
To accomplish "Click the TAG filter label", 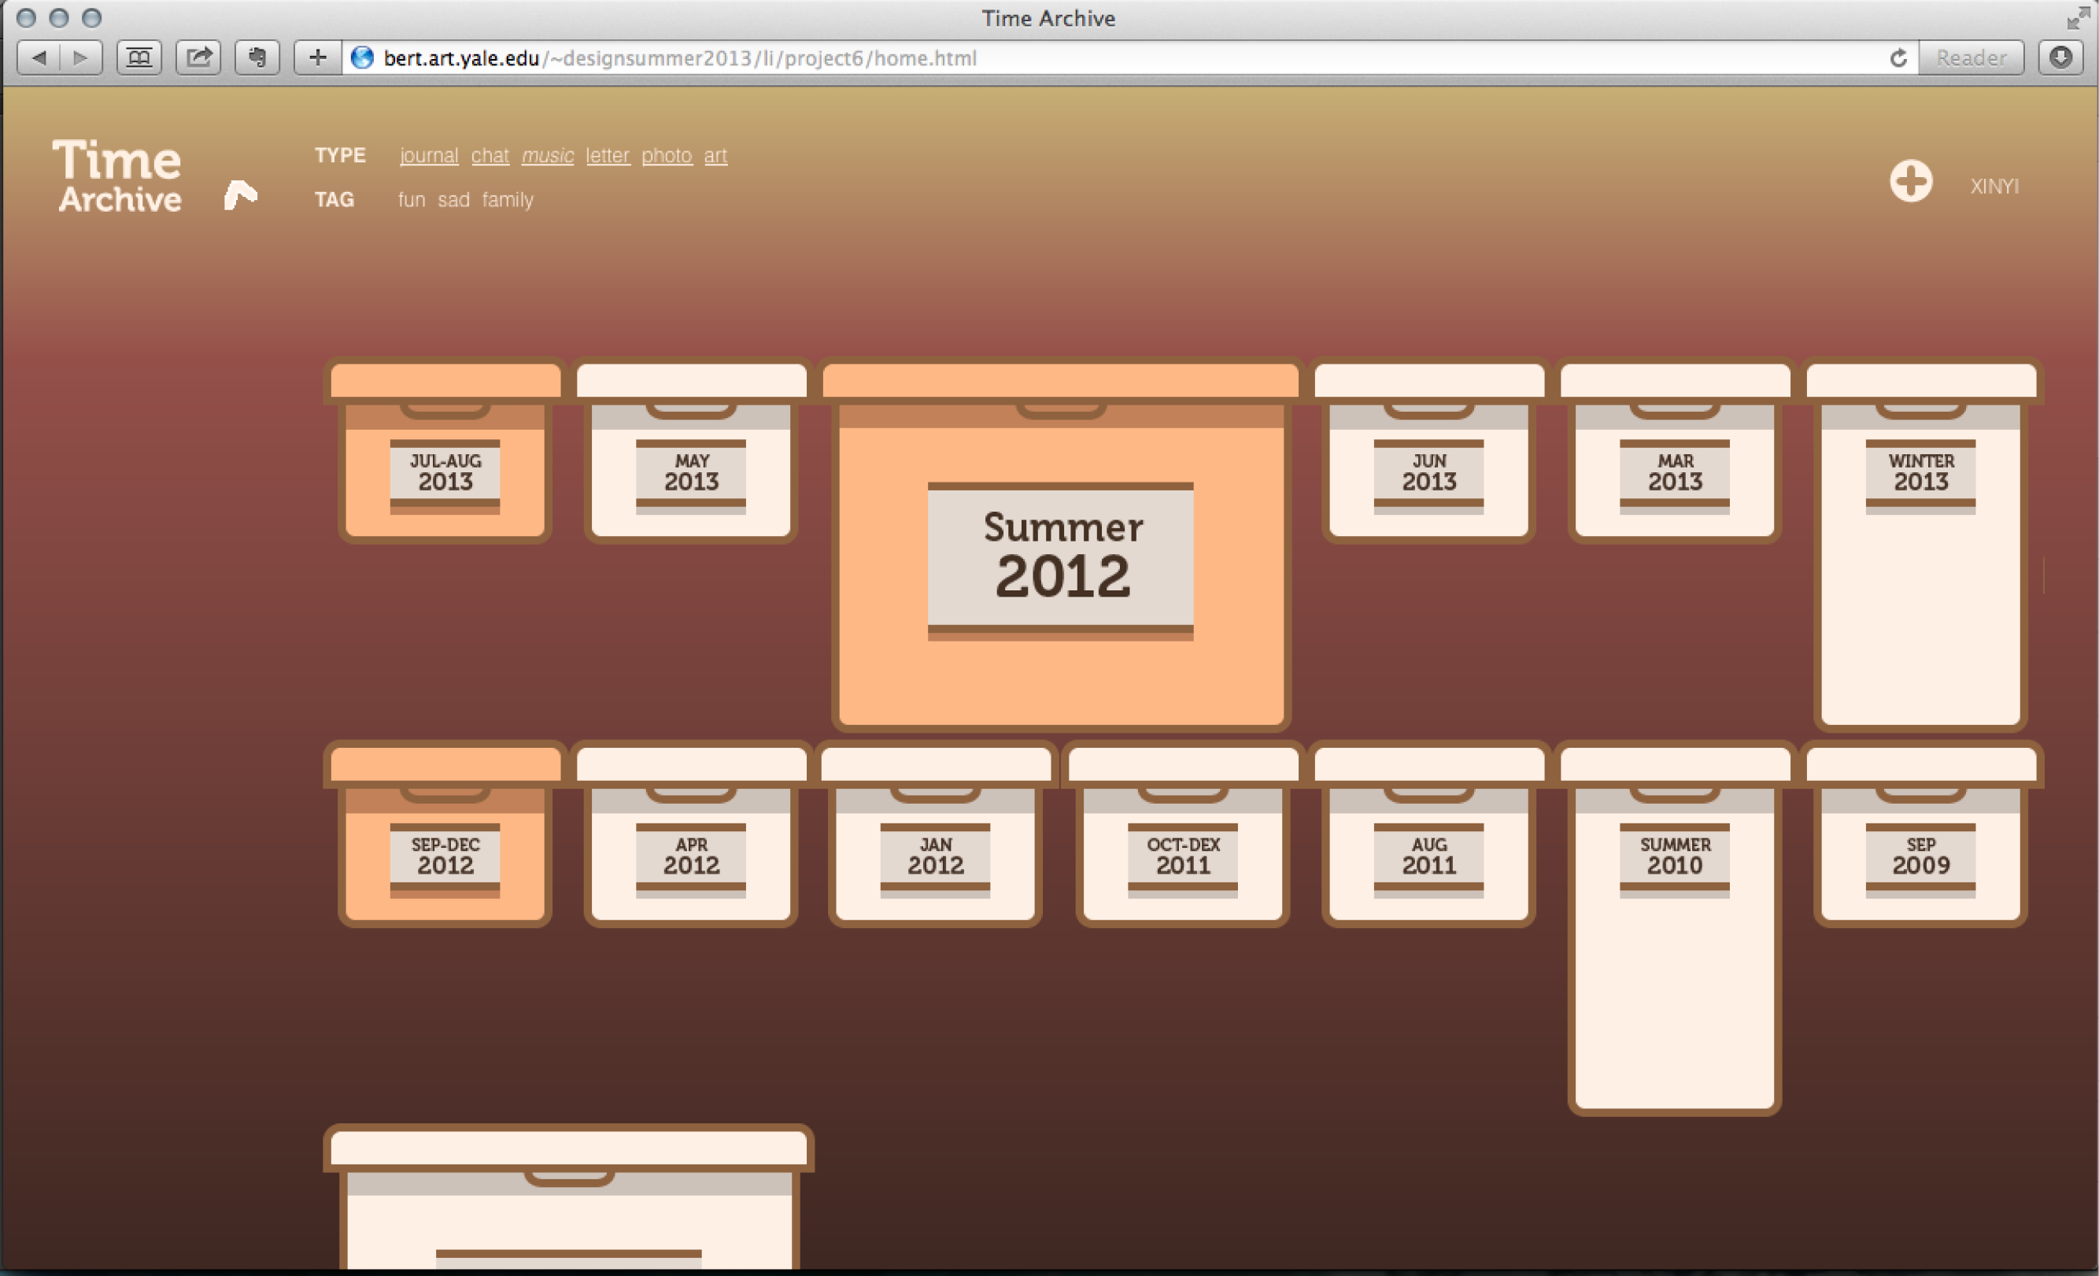I will pyautogui.click(x=334, y=199).
